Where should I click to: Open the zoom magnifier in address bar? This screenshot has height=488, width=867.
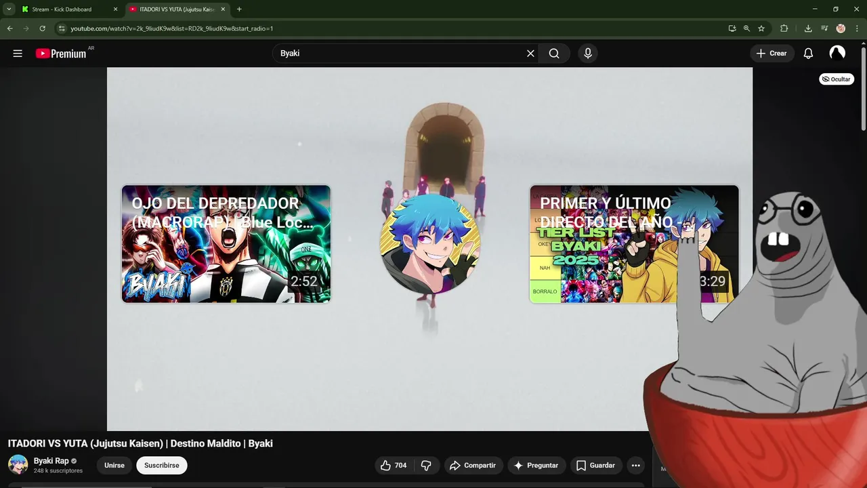tap(746, 28)
